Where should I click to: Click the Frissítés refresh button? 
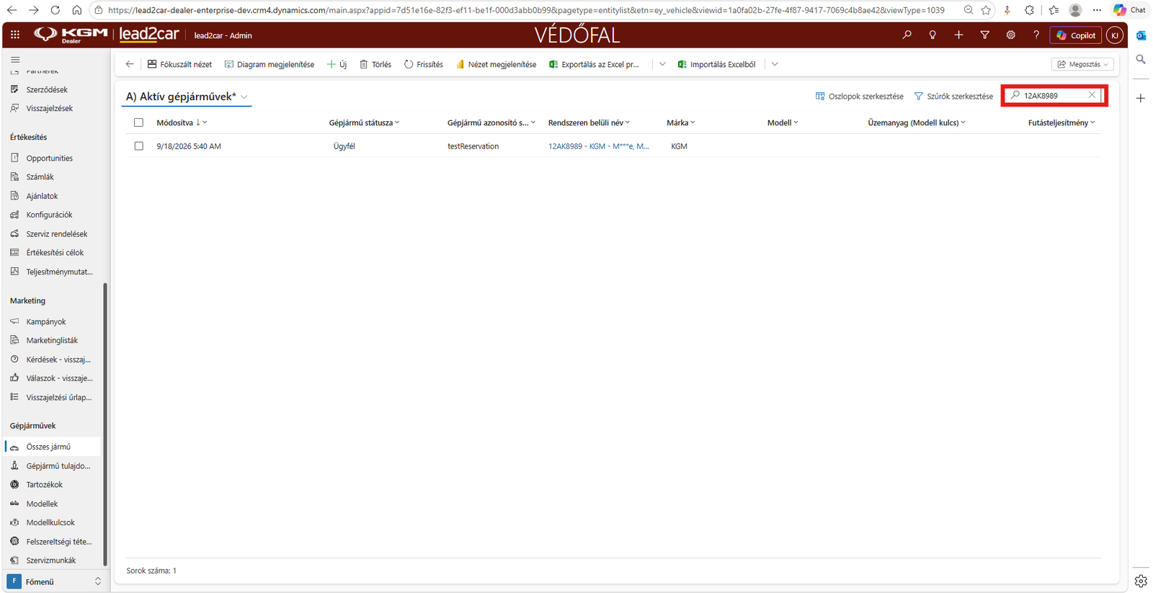point(423,64)
